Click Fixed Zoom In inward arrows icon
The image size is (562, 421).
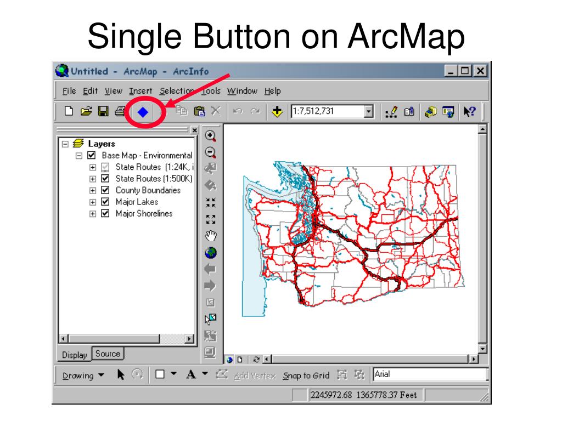point(211,203)
